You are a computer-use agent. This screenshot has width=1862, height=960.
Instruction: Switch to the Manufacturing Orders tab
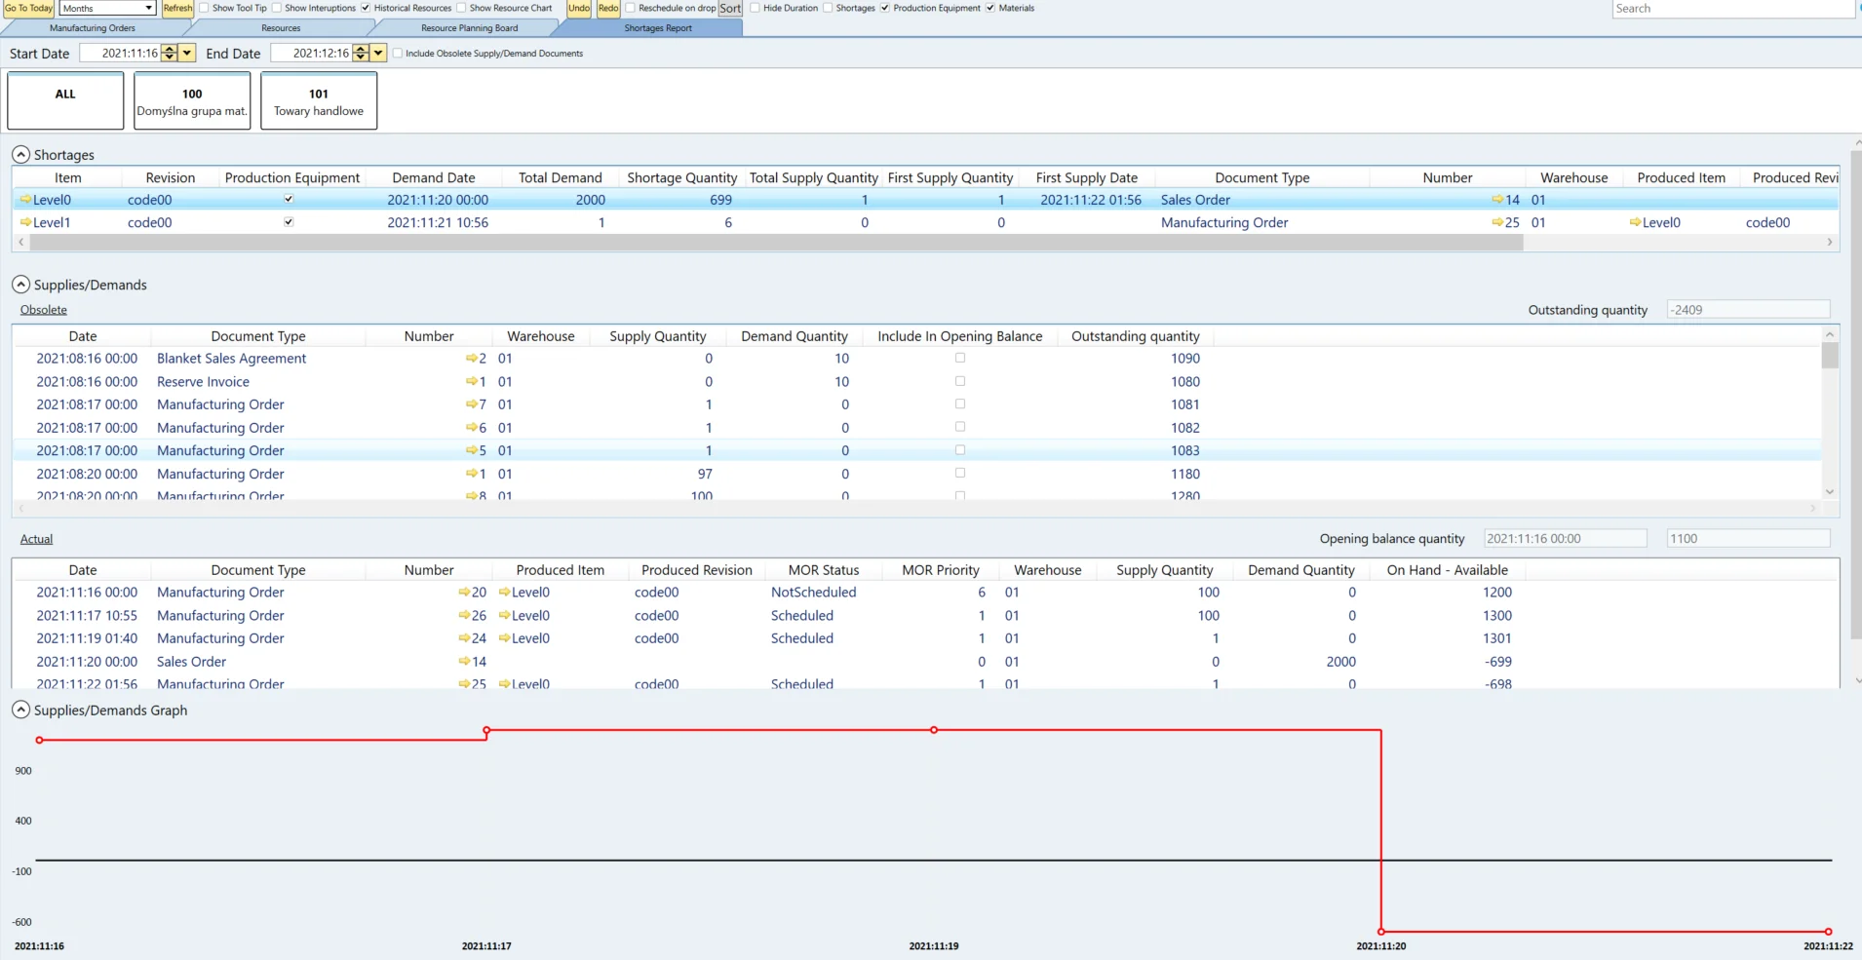pos(93,28)
